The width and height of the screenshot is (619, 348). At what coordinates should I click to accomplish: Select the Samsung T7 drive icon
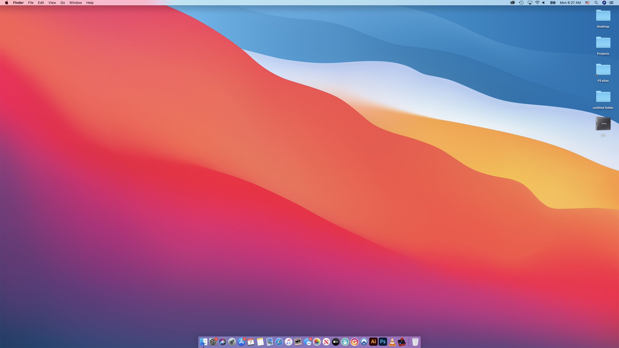[603, 124]
